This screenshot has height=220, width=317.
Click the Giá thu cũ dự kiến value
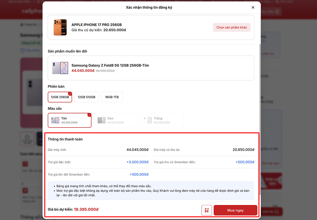[115, 30]
